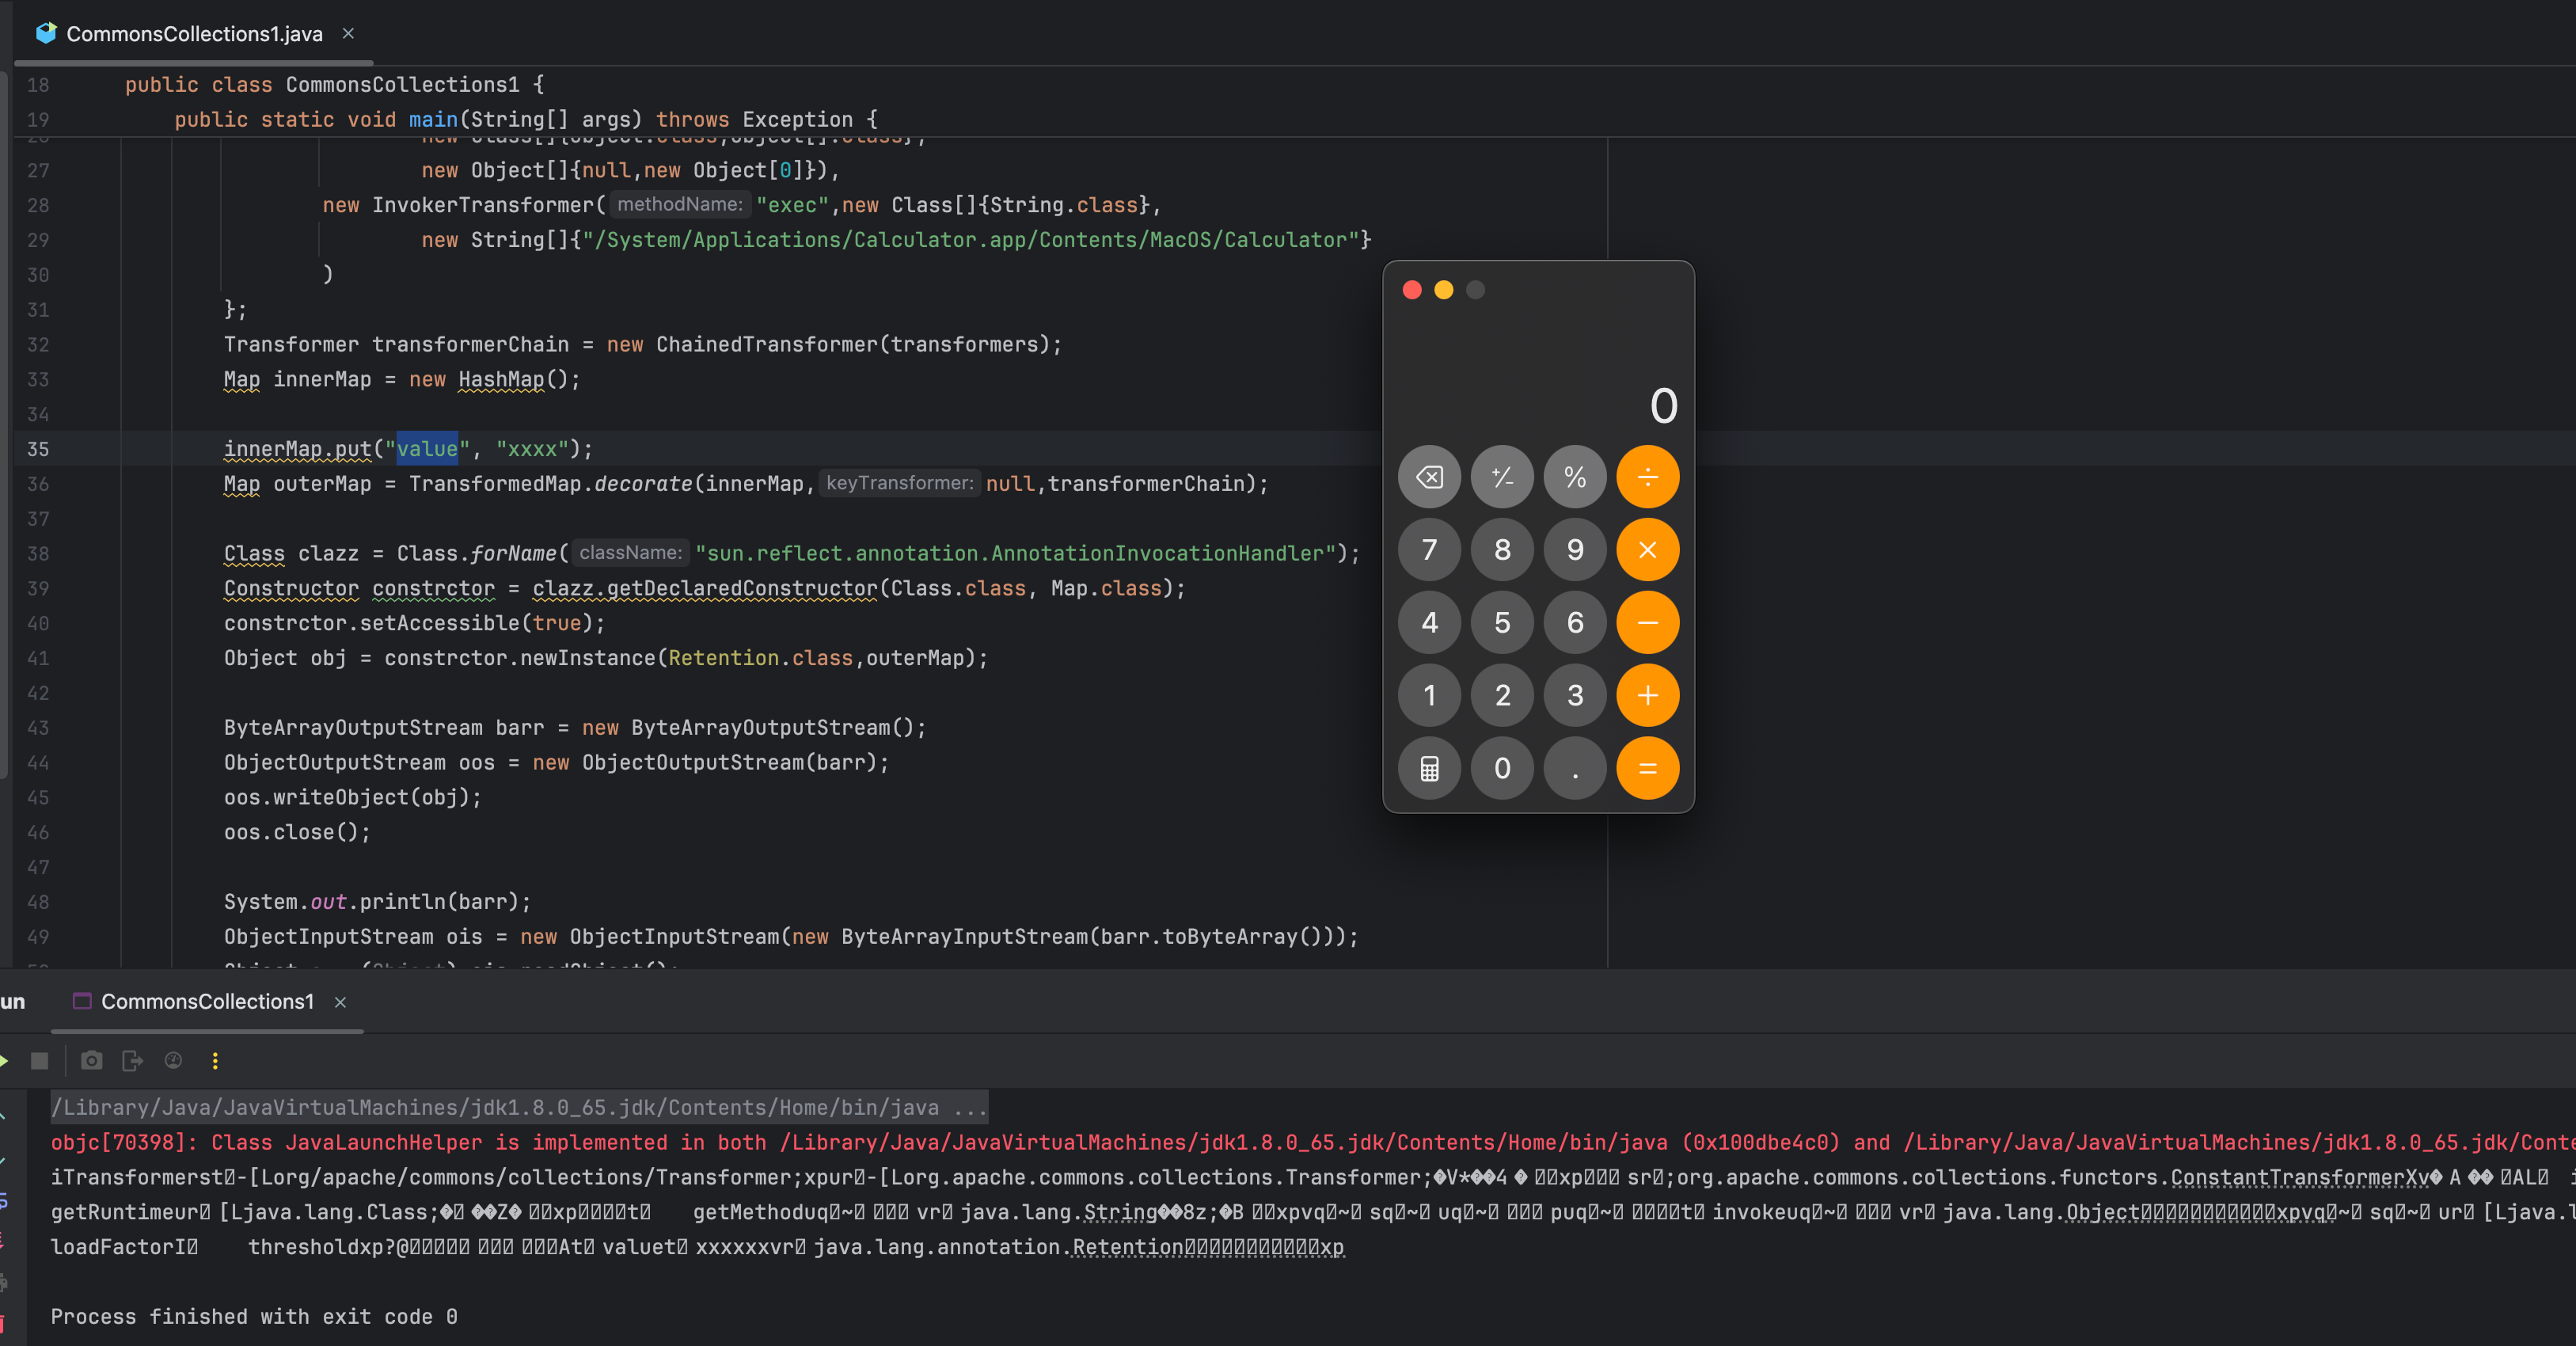The image size is (2576, 1346).
Task: Click the "loadFactorI" console output line
Action: (x=697, y=1247)
